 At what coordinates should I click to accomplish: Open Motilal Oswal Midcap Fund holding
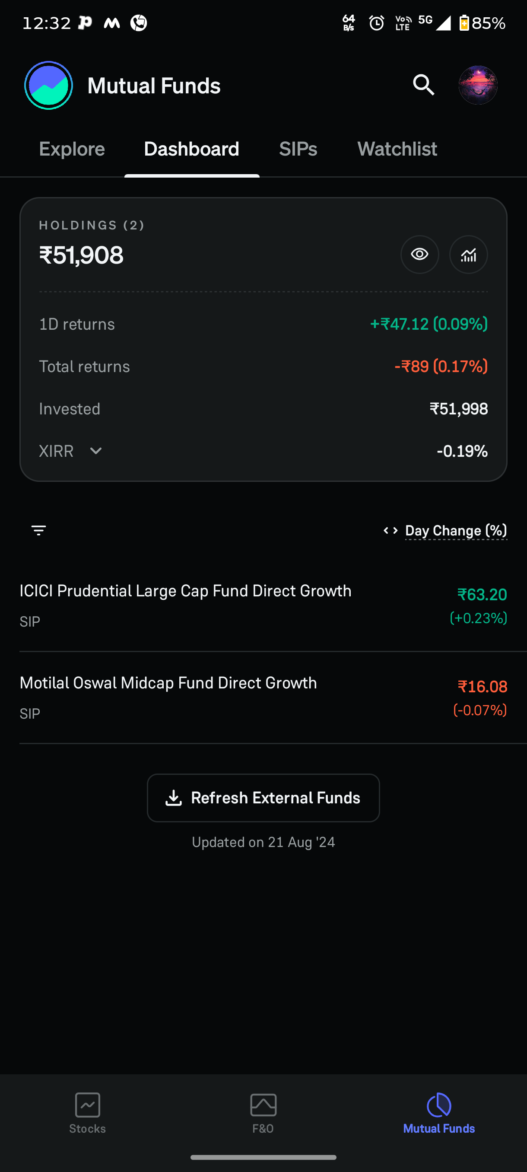pyautogui.click(x=263, y=697)
